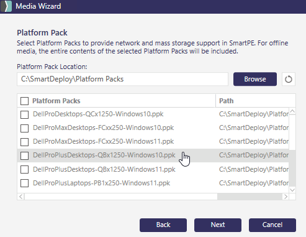The height and width of the screenshot is (237, 306).
Task: Check DellProMaxDesktops-FCxx250-Windows11.ppk checkbox
Action: point(24,142)
